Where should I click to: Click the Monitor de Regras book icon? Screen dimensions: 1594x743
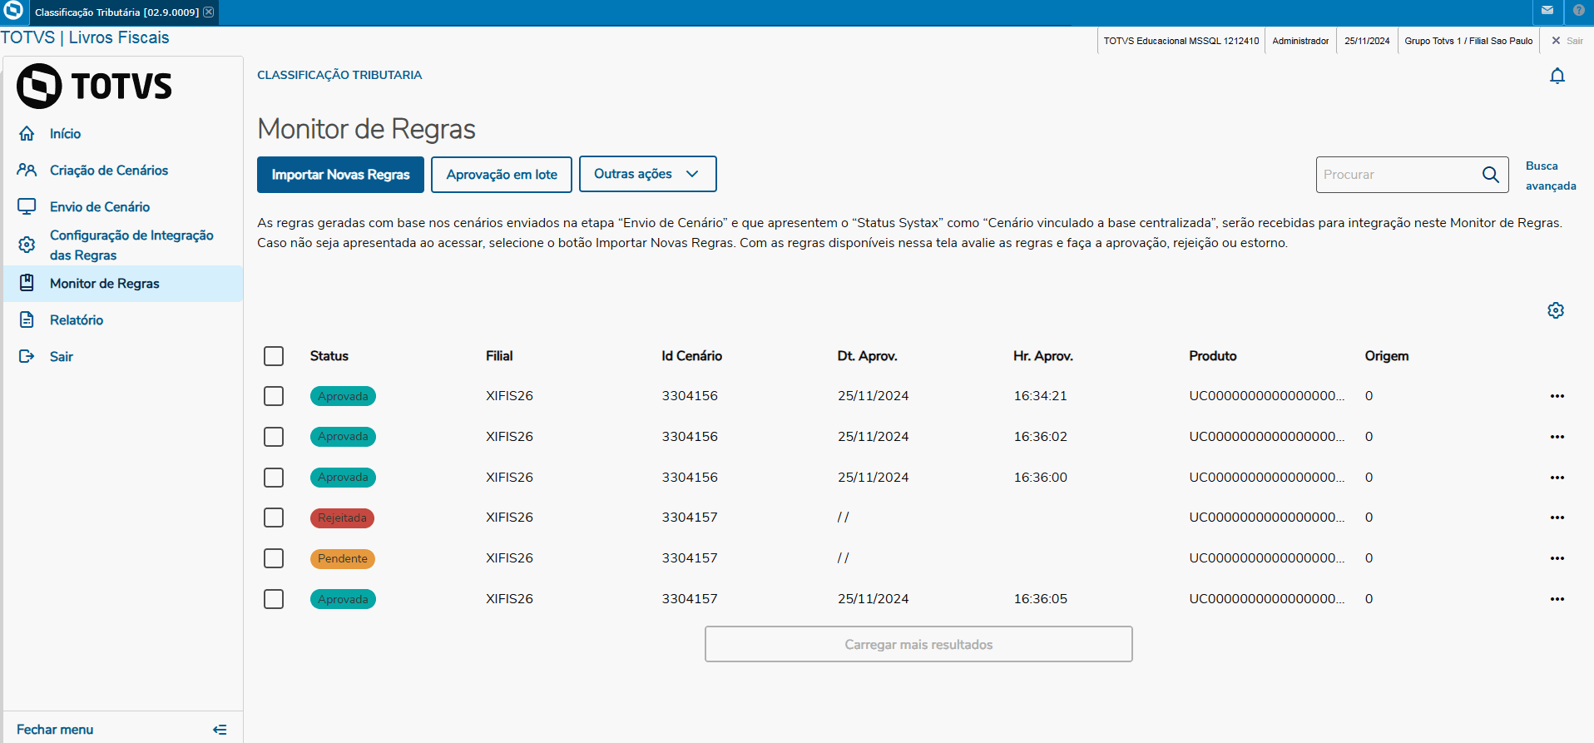coord(27,283)
